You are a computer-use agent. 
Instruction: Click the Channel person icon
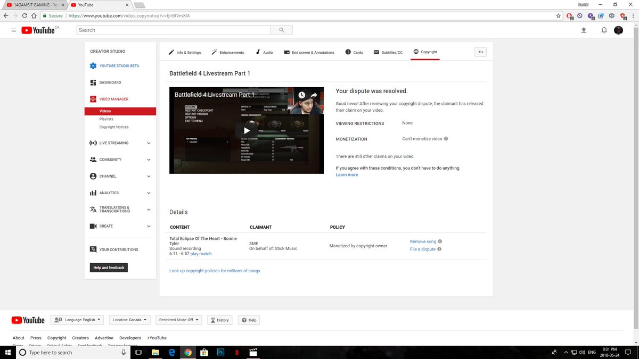point(93,176)
